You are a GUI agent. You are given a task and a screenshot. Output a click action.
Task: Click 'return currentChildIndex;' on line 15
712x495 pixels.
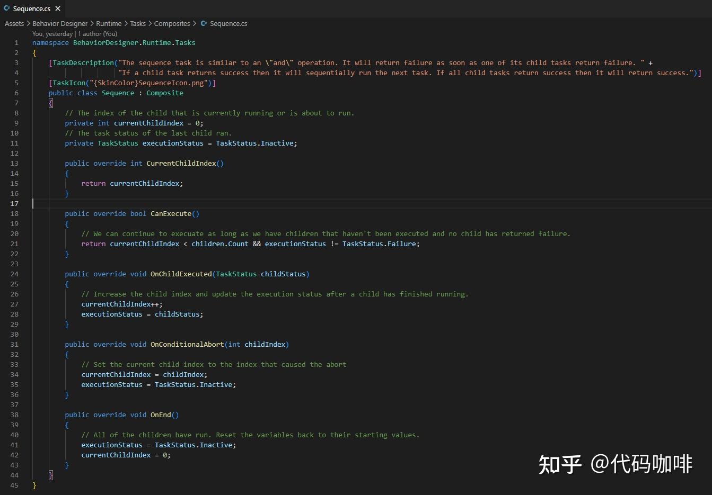(x=132, y=184)
